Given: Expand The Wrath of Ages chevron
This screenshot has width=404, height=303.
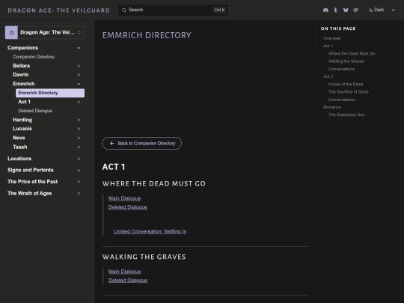Looking at the screenshot, I should (79, 194).
